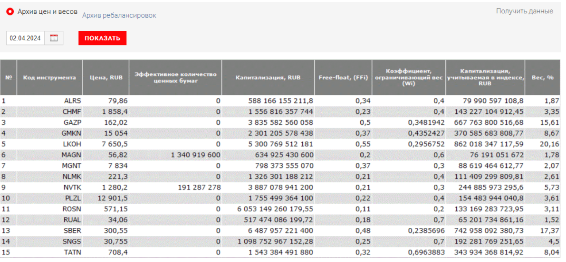This screenshot has width=566, height=262.
Task: Click index capitalization 76 191 051 672
Action: [x=496, y=155]
